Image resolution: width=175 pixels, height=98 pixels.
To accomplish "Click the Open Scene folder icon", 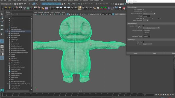I will click(17, 4).
